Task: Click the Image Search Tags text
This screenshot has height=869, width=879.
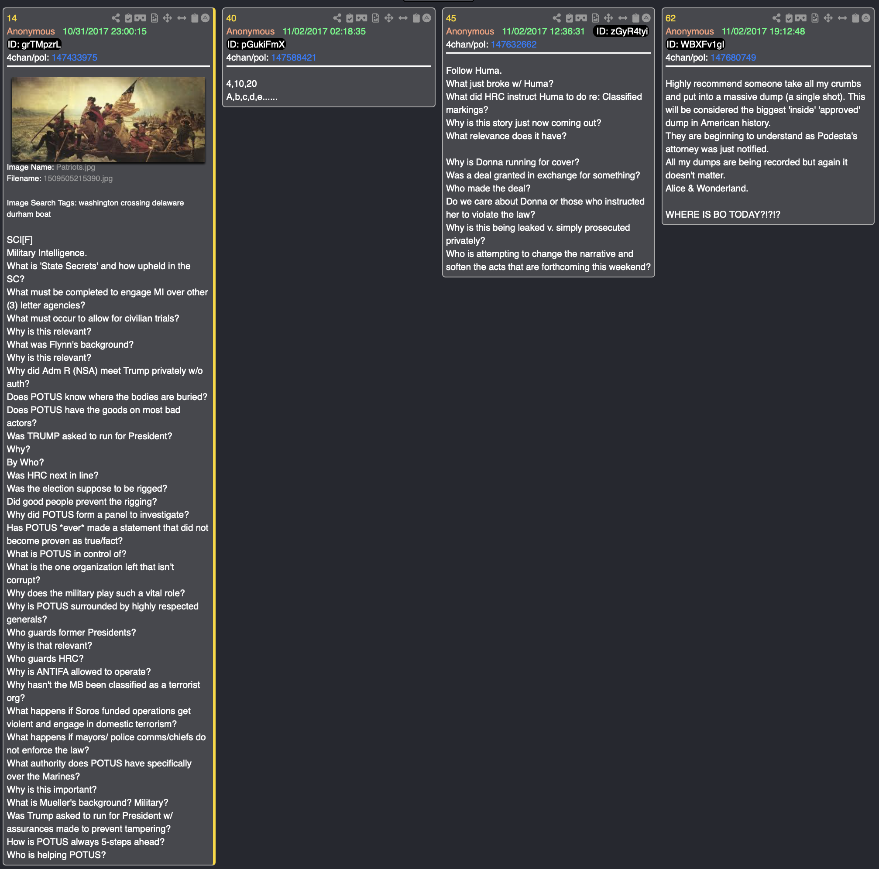Action: 95,208
